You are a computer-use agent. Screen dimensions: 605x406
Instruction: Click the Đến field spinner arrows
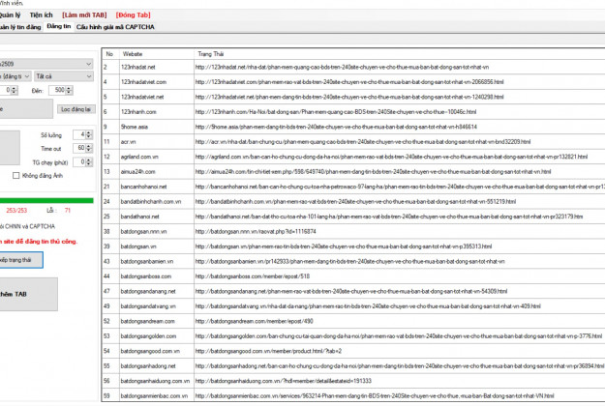pyautogui.click(x=69, y=90)
